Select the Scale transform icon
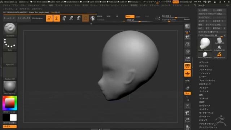Viewport: 231px width, 130px height. coord(71,18)
